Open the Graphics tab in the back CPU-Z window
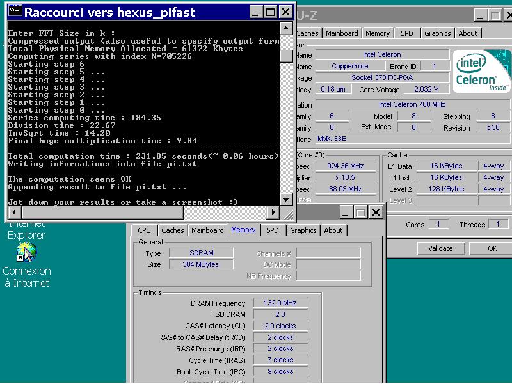 click(438, 33)
